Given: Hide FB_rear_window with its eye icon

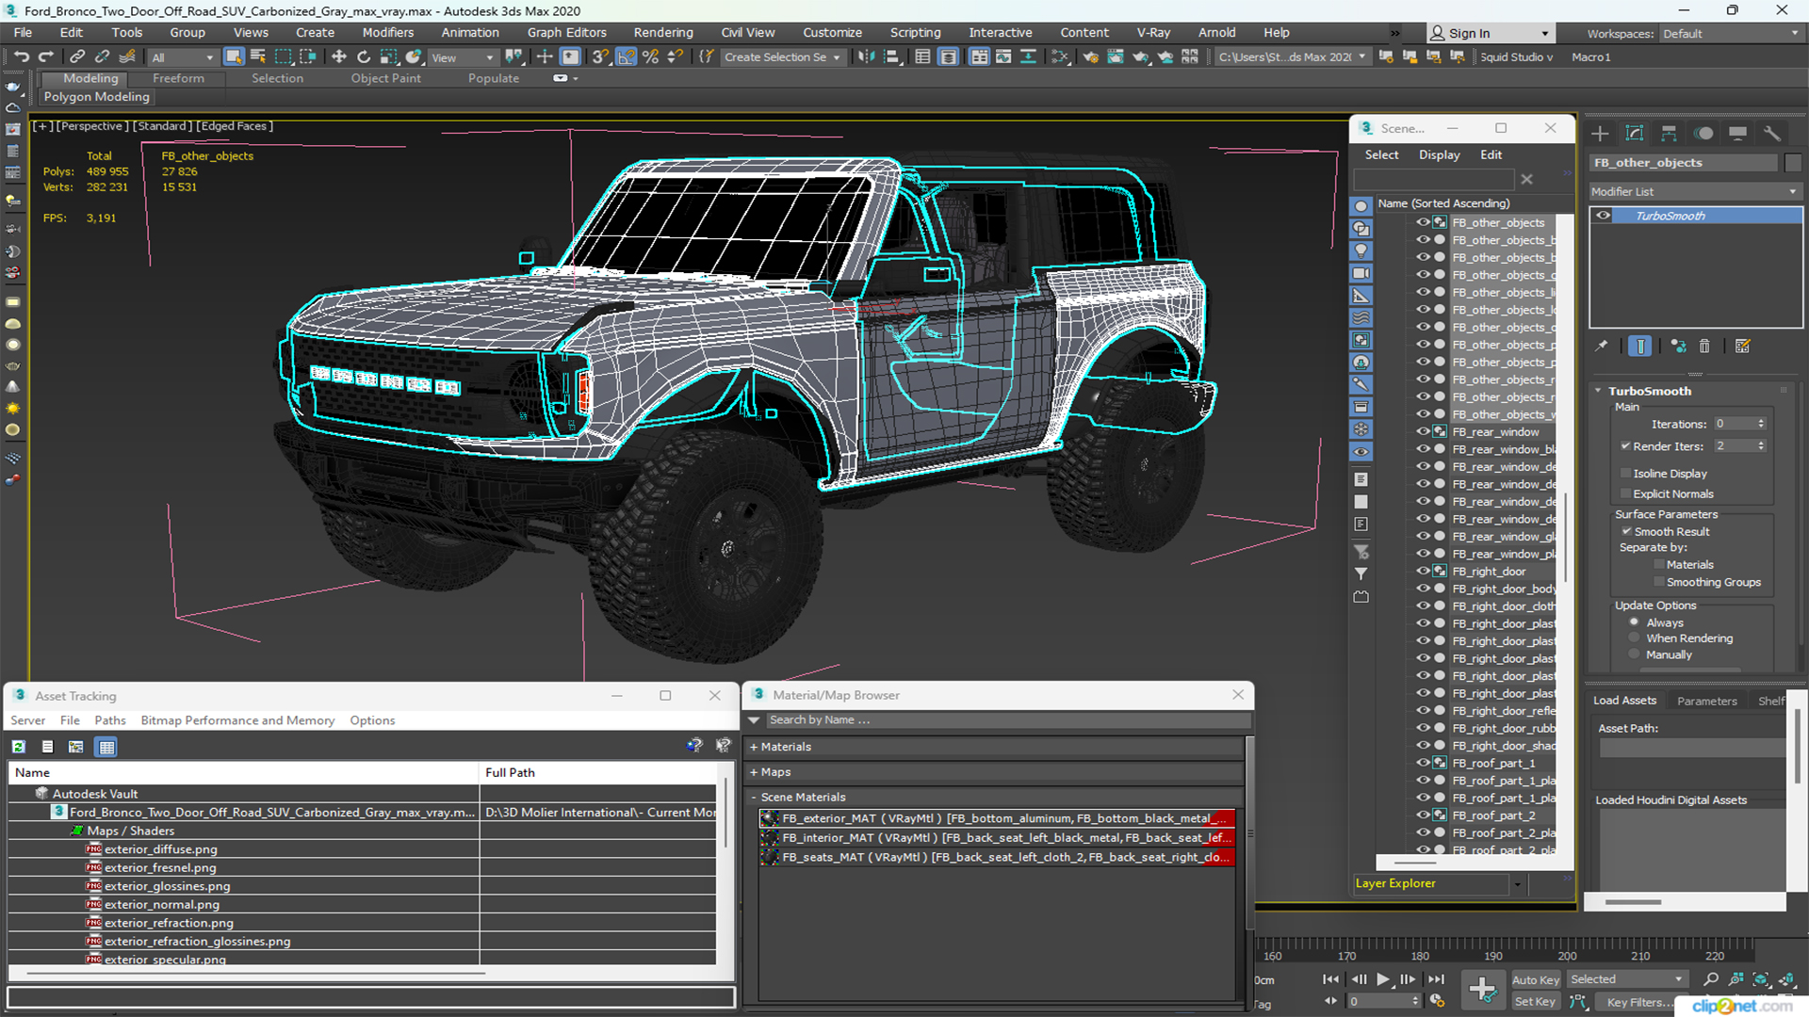Looking at the screenshot, I should point(1424,431).
